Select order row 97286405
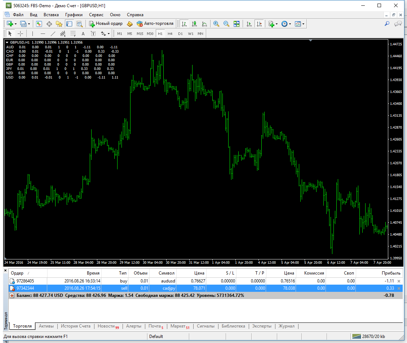Image resolution: width=407 pixels, height=343 pixels. pos(205,281)
